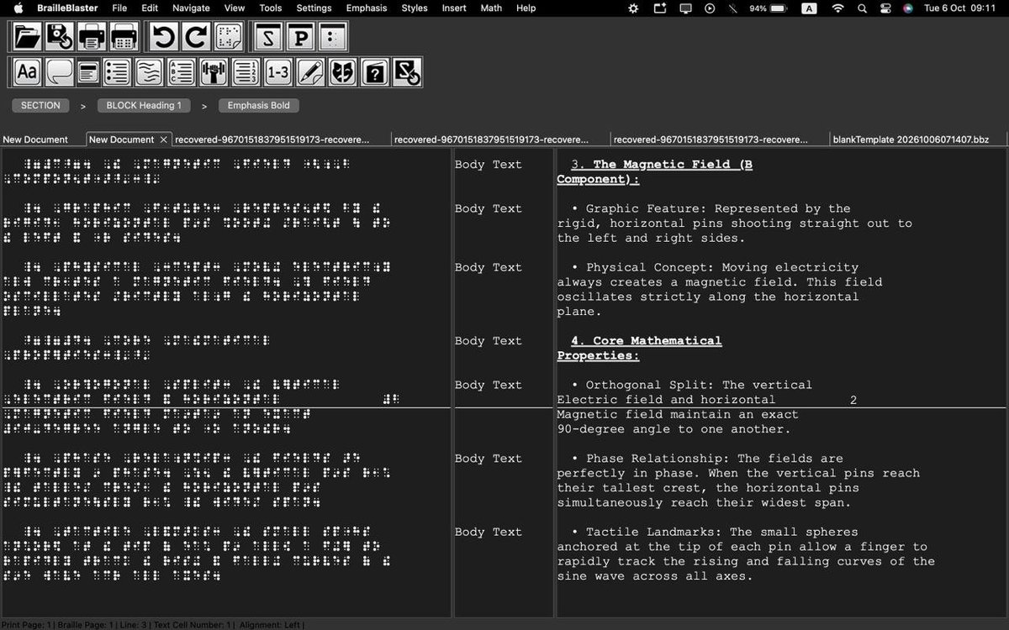Switch to the blankTemplate 20261006071407.bbz tab
The image size is (1009, 630).
coord(911,139)
